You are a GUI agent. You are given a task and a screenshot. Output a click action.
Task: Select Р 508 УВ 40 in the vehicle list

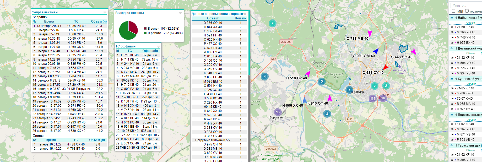465,140
